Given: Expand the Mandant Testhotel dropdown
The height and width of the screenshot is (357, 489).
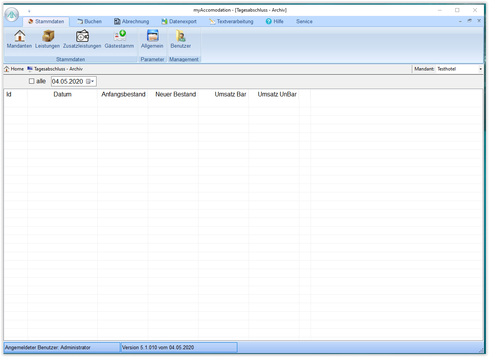Looking at the screenshot, I should 480,69.
